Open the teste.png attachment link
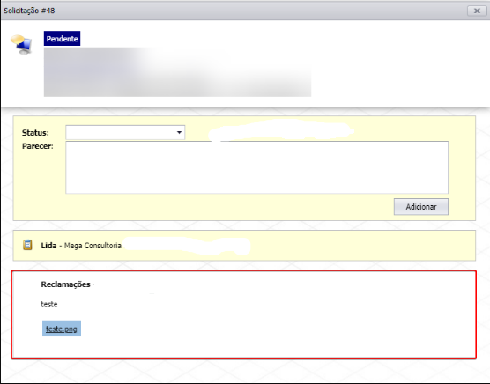 tap(62, 329)
